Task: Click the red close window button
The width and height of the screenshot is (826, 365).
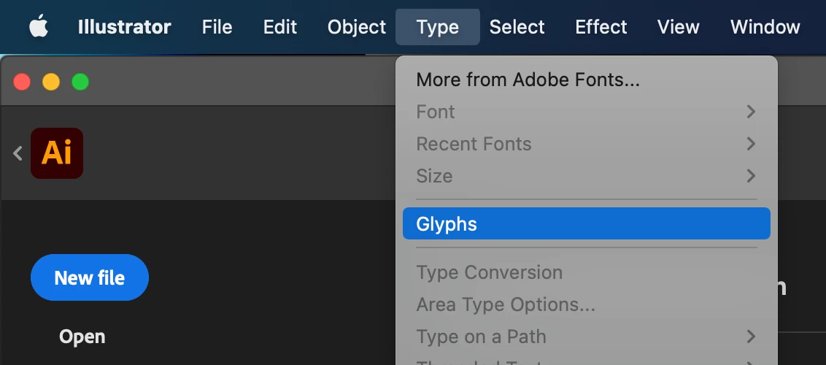Action: click(22, 82)
